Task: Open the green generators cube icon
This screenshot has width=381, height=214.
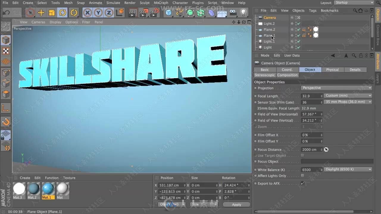Action: pyautogui.click(x=190, y=13)
